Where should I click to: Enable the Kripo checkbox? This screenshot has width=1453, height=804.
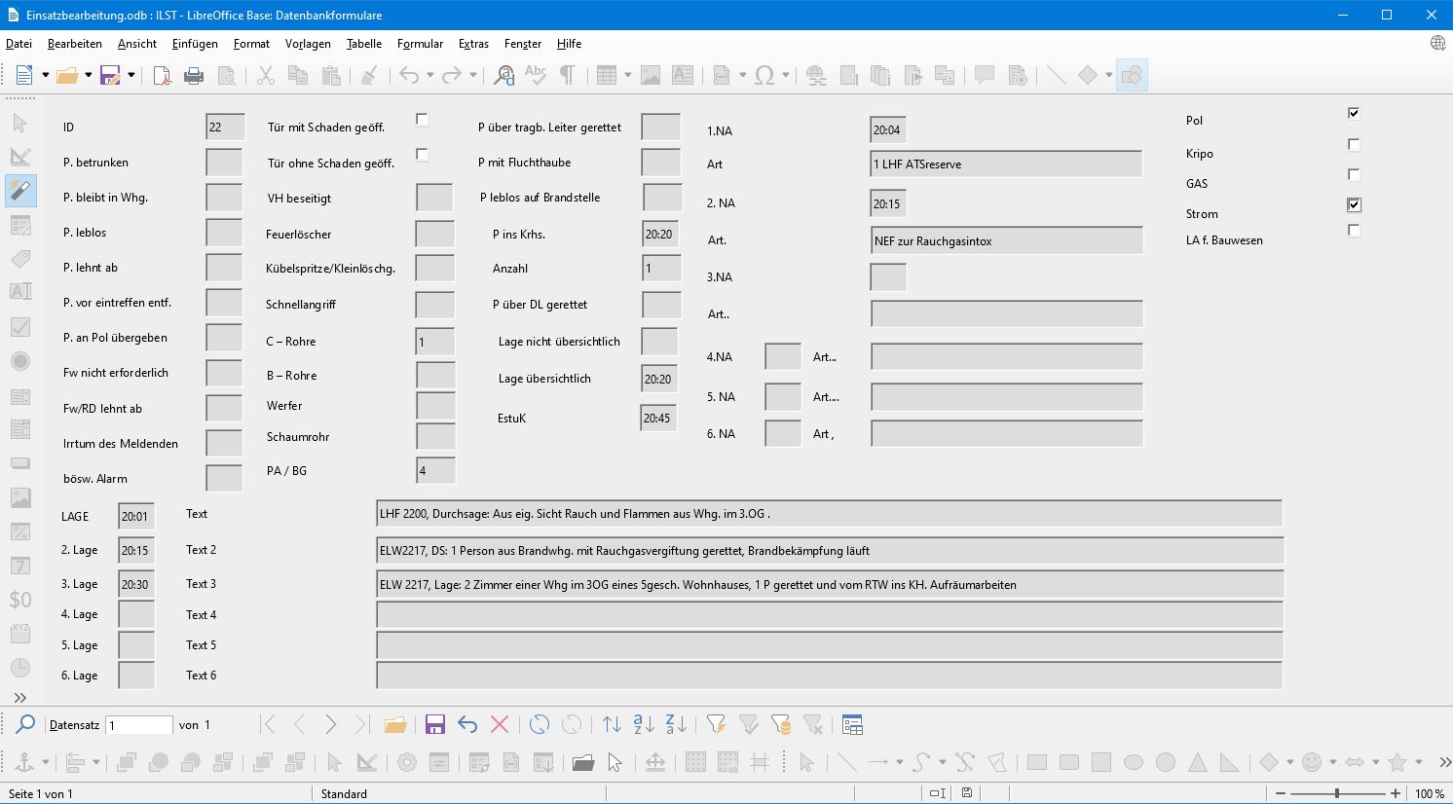click(1354, 145)
